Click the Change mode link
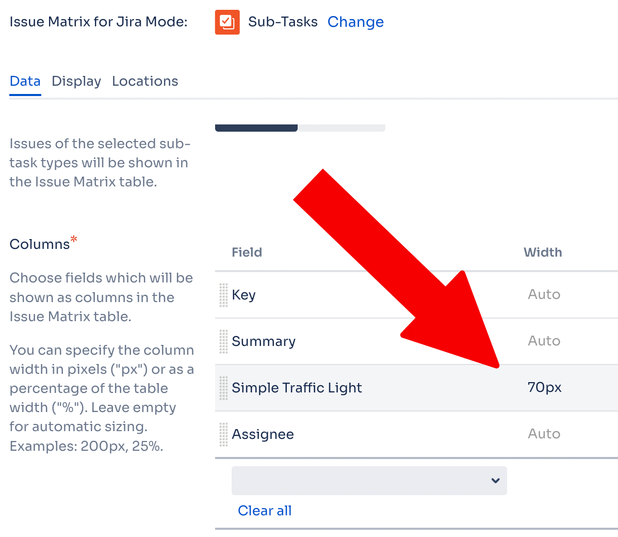The width and height of the screenshot is (618, 537). (355, 22)
